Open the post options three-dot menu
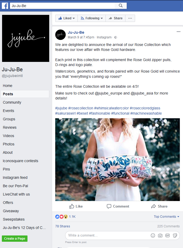Screen dimensions: 183x248 (x=179, y=32)
